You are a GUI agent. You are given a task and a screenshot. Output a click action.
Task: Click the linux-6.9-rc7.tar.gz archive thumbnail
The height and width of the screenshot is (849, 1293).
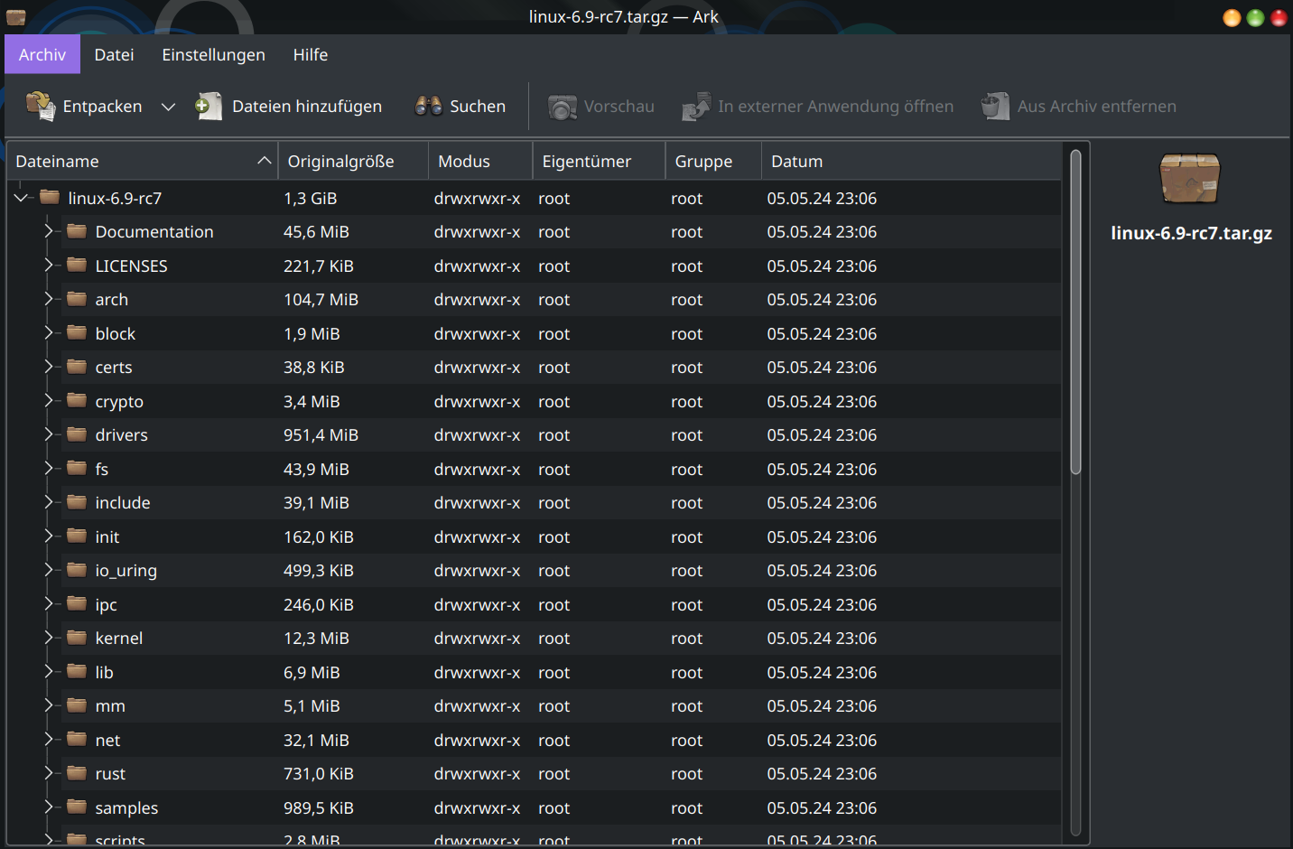point(1189,178)
